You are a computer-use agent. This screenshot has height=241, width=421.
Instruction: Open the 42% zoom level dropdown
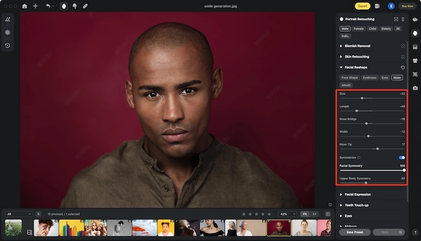tap(285, 214)
